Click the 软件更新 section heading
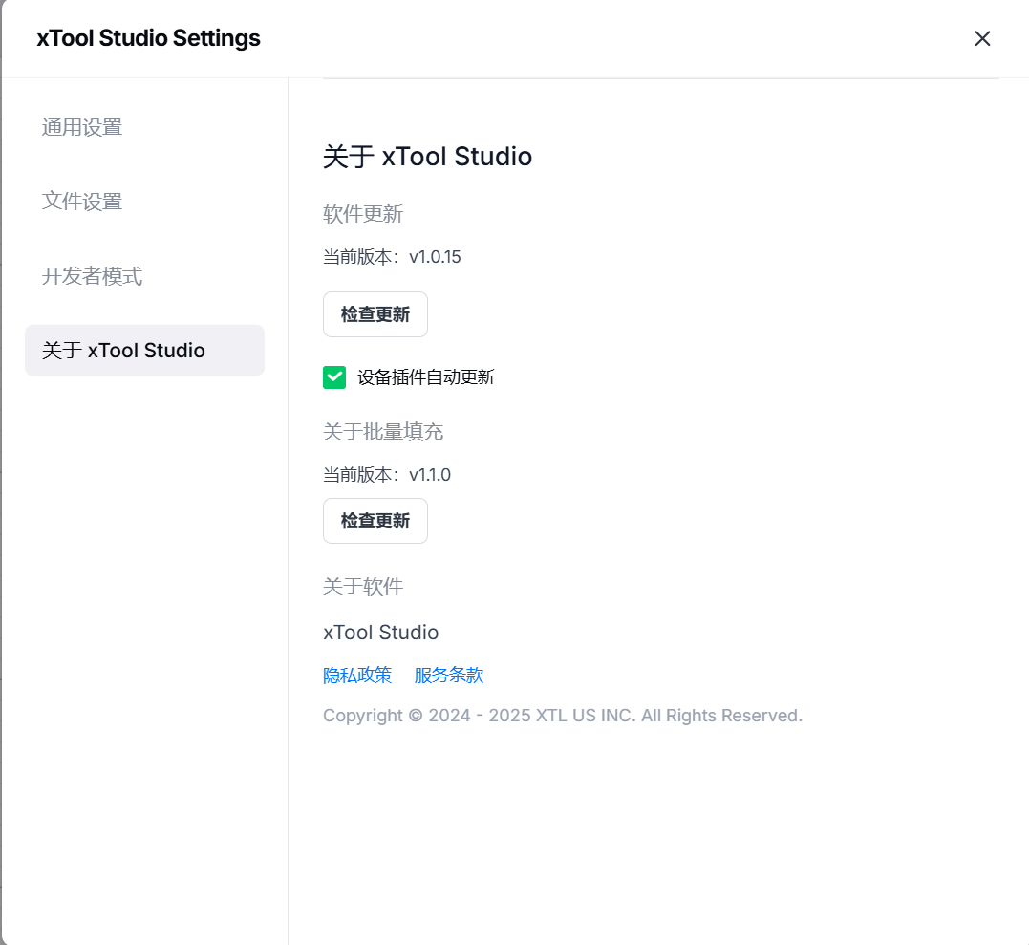This screenshot has height=945, width=1029. 363,214
